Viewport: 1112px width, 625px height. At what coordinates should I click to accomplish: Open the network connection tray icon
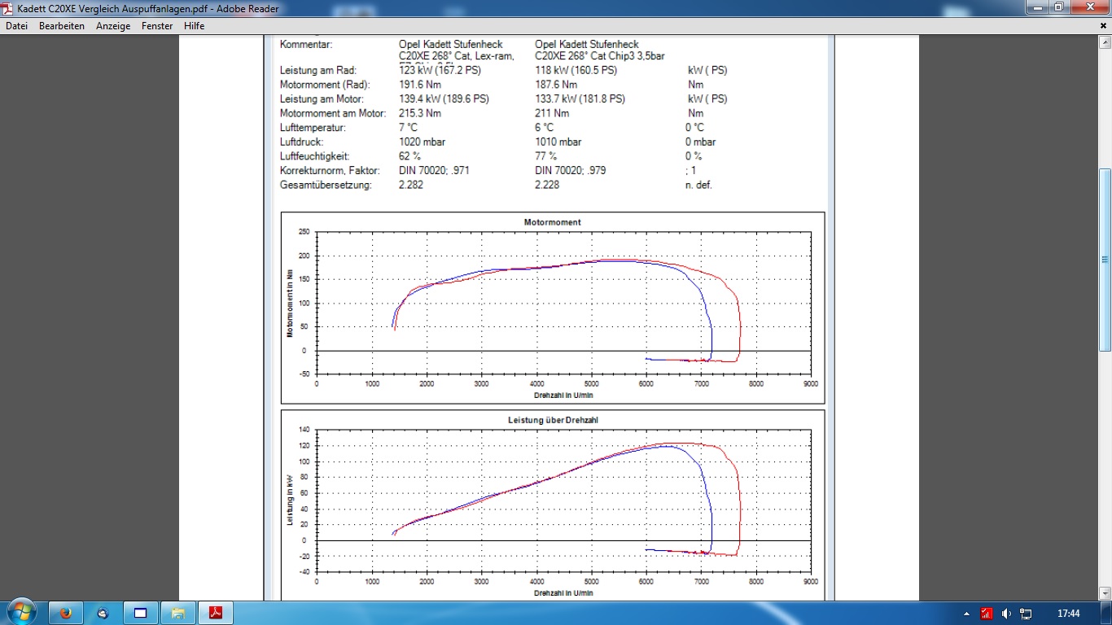[1026, 614]
